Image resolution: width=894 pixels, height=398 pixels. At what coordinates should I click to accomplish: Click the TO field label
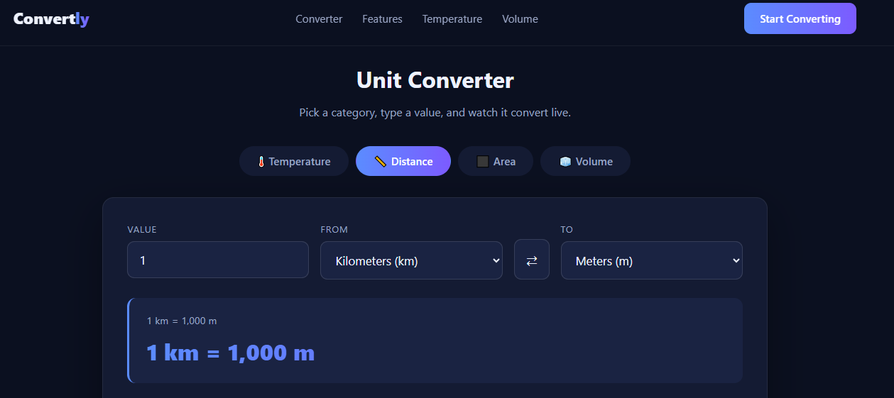567,230
